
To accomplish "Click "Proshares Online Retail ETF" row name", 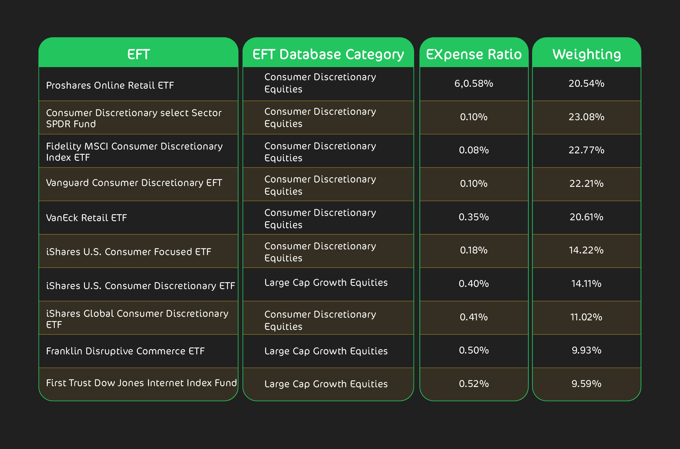I will 110,85.
